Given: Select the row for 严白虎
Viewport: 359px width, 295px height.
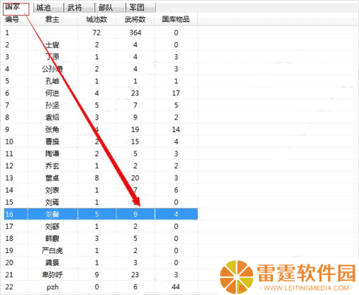Looking at the screenshot, I should [x=101, y=250].
